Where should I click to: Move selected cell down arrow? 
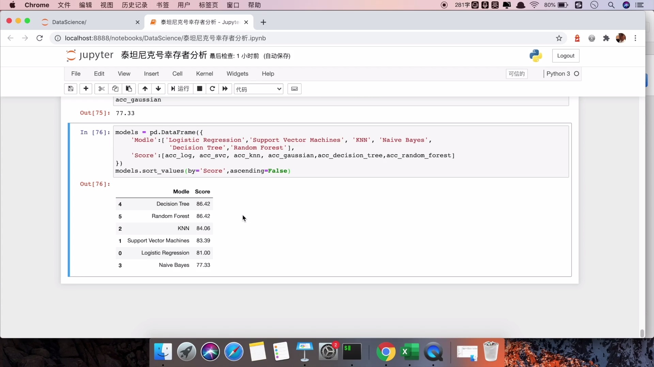coord(158,89)
